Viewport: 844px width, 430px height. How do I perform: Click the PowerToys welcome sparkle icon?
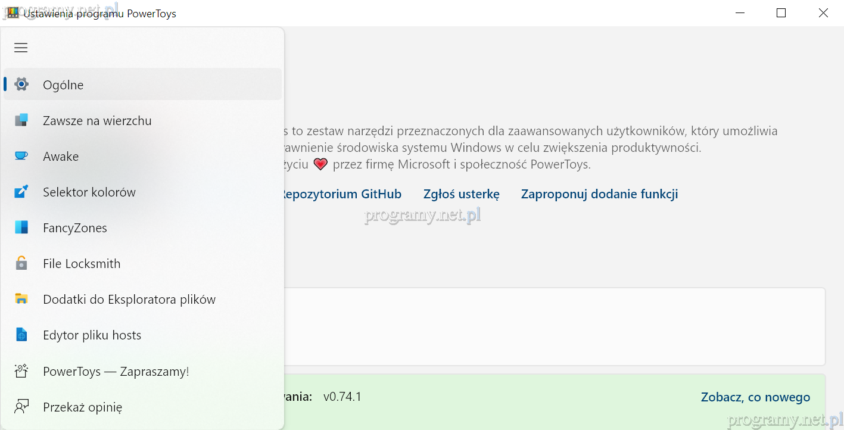click(x=21, y=372)
